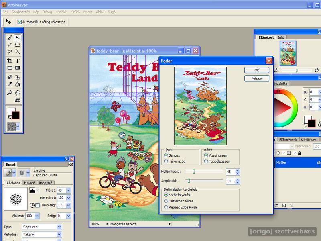This screenshot has width=321, height=241.
Task: Open min méret dropdown
Action: (x=69, y=198)
